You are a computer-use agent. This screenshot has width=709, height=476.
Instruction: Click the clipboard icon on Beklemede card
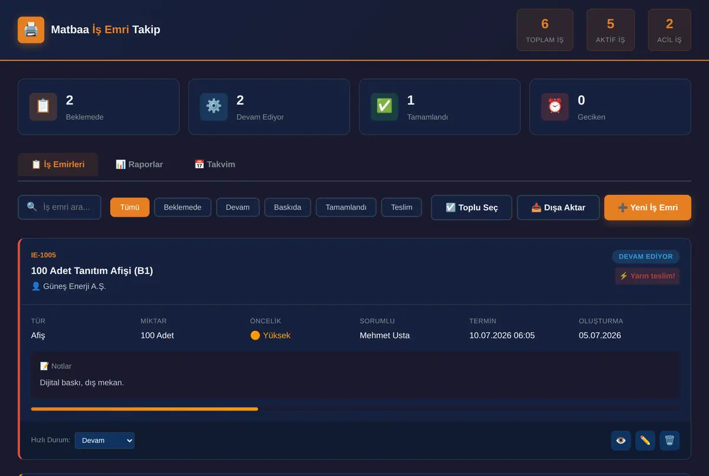(x=43, y=106)
